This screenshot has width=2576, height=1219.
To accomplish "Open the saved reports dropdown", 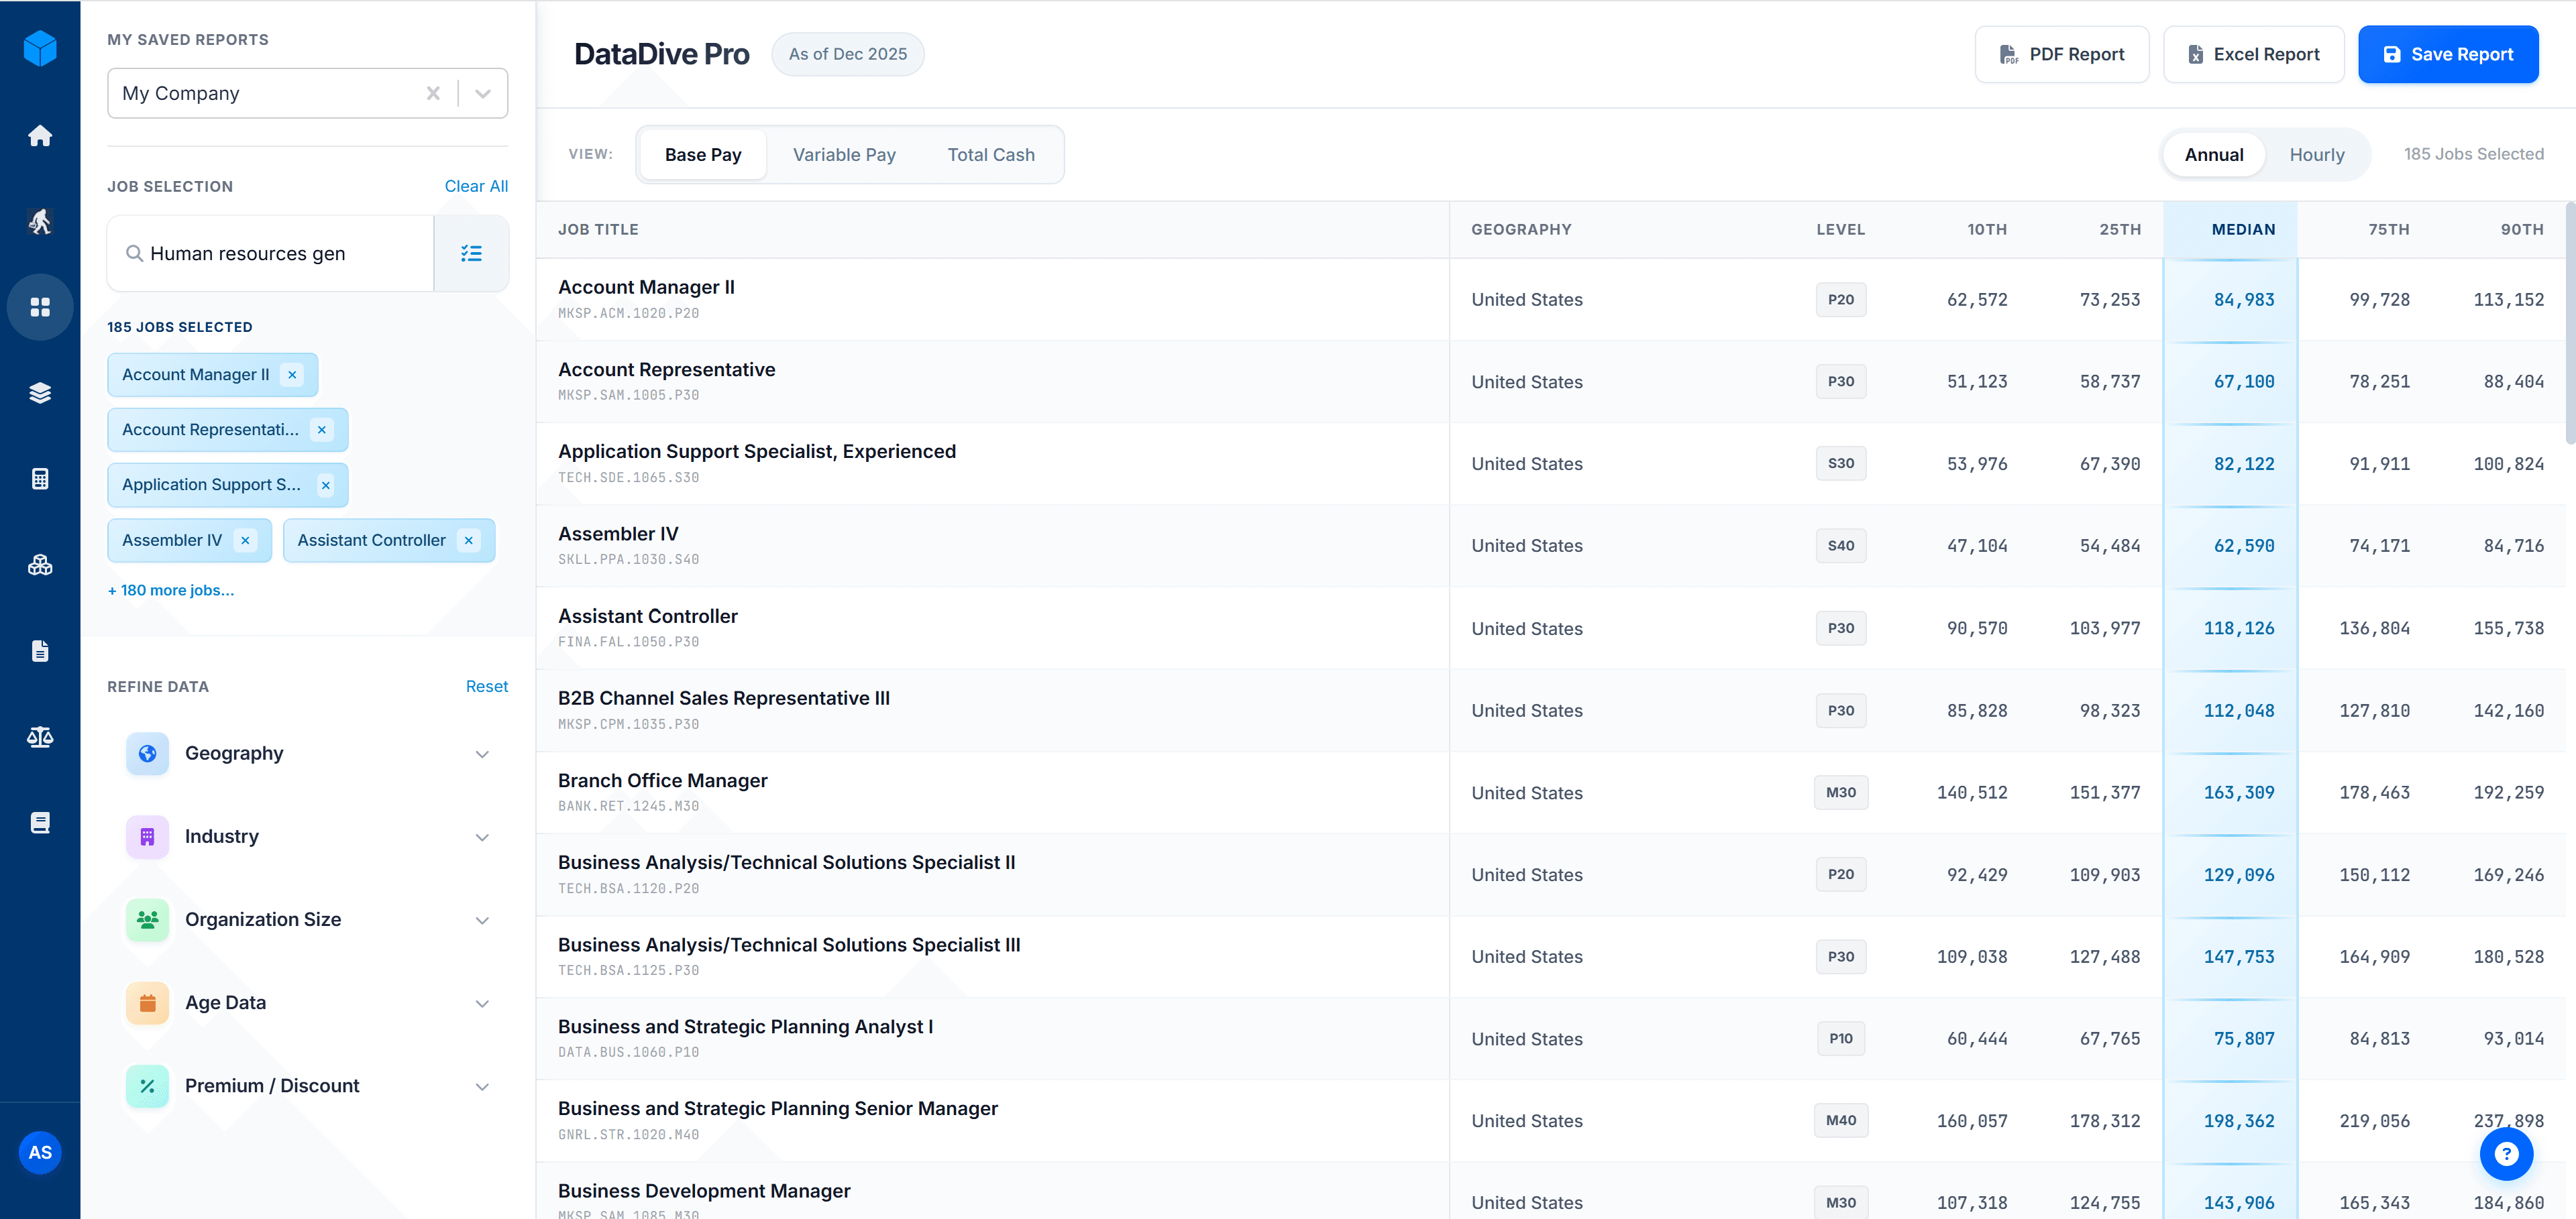I will click(x=483, y=93).
